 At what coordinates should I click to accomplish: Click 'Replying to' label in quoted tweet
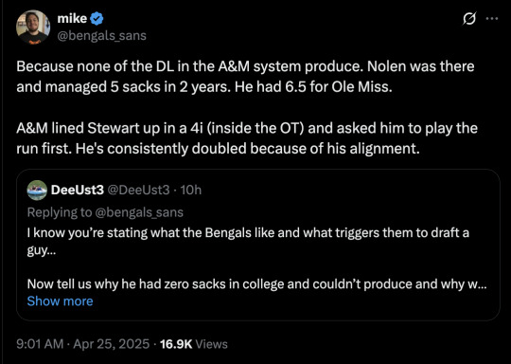click(60, 212)
